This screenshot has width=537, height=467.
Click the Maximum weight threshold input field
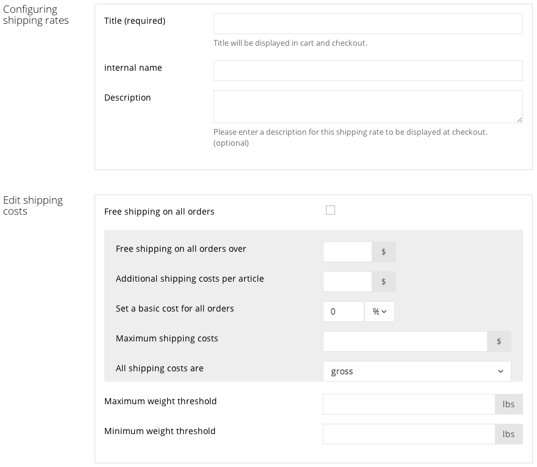(408, 404)
